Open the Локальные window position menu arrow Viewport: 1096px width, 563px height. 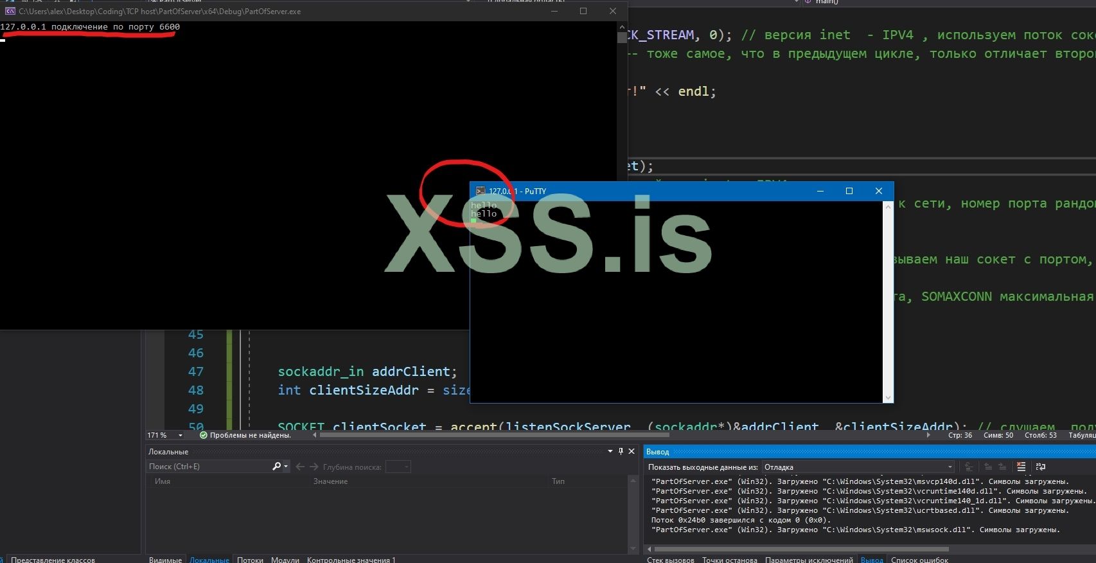point(610,452)
